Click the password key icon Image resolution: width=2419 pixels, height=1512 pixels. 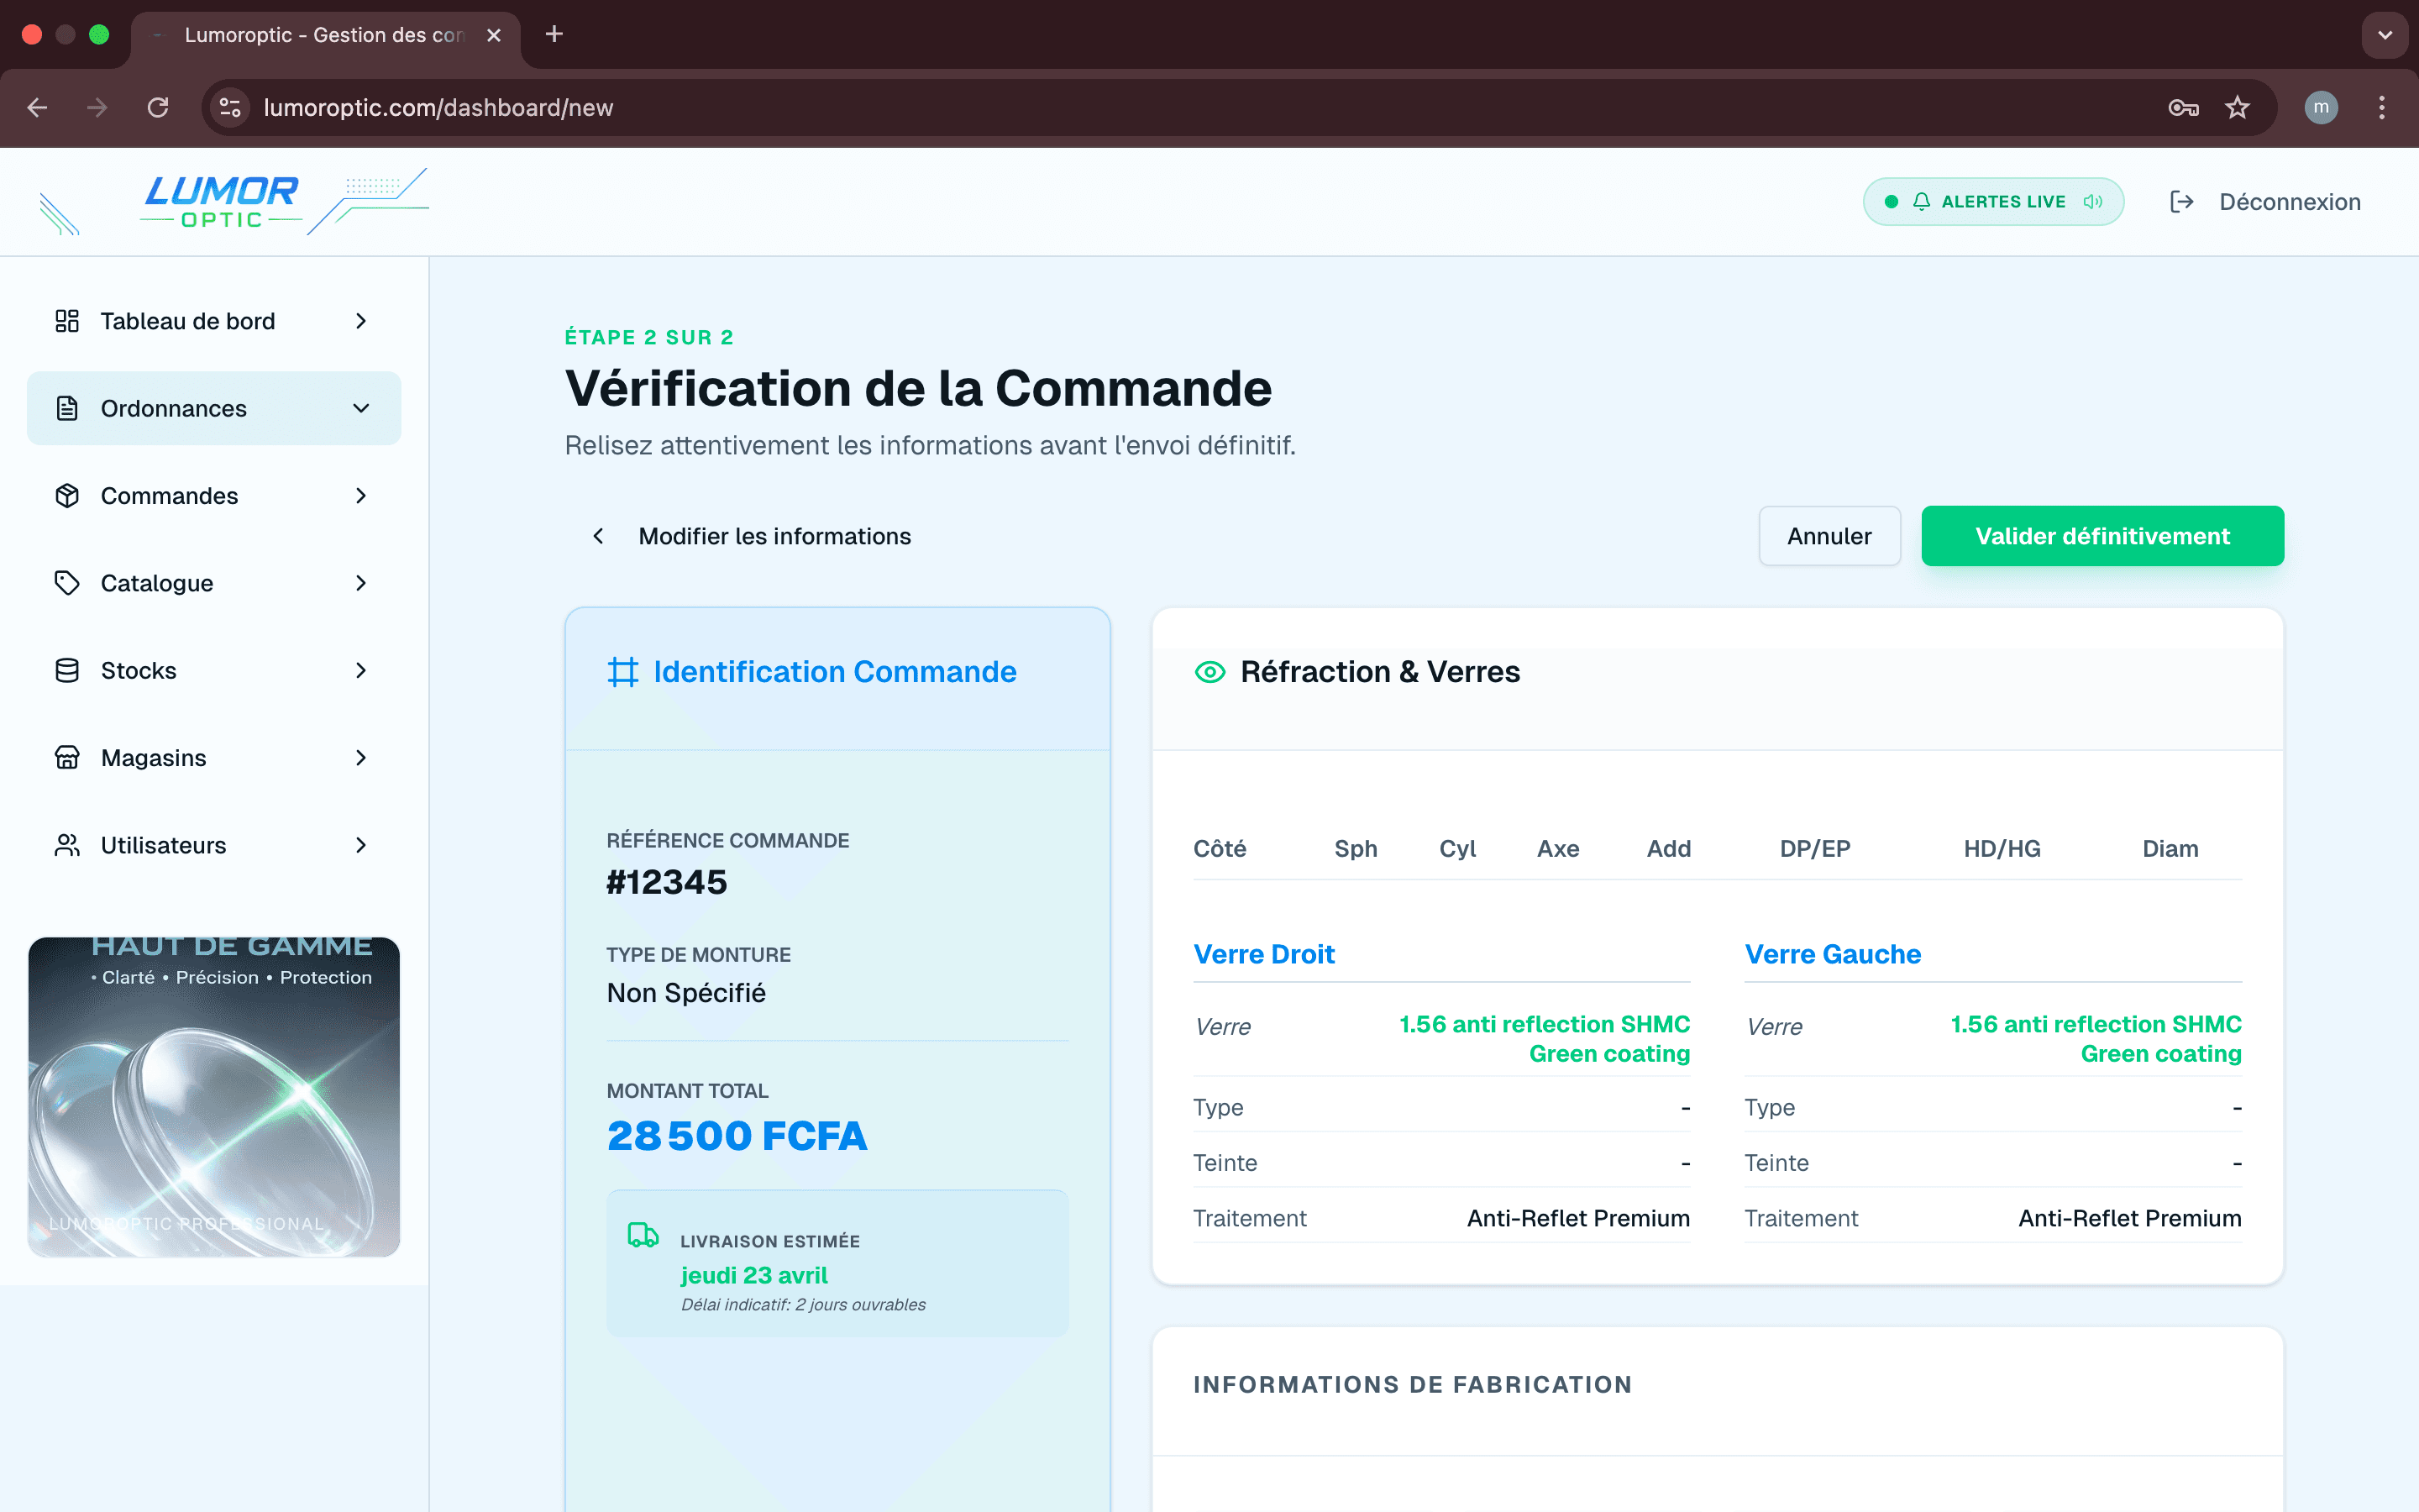[2183, 108]
